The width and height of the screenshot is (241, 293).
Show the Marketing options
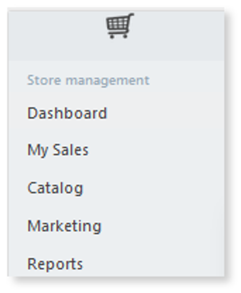64,226
